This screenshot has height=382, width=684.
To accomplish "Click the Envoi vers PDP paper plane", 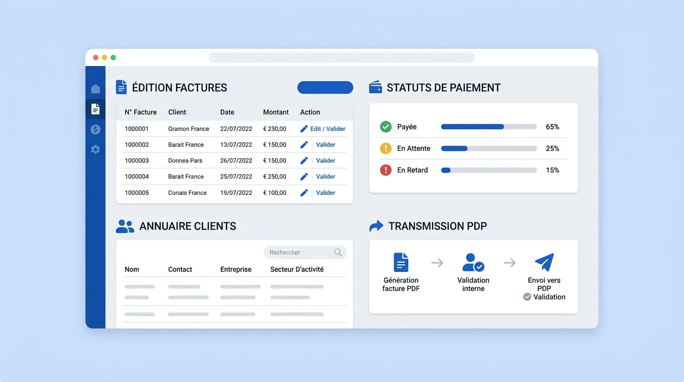I will tap(544, 262).
